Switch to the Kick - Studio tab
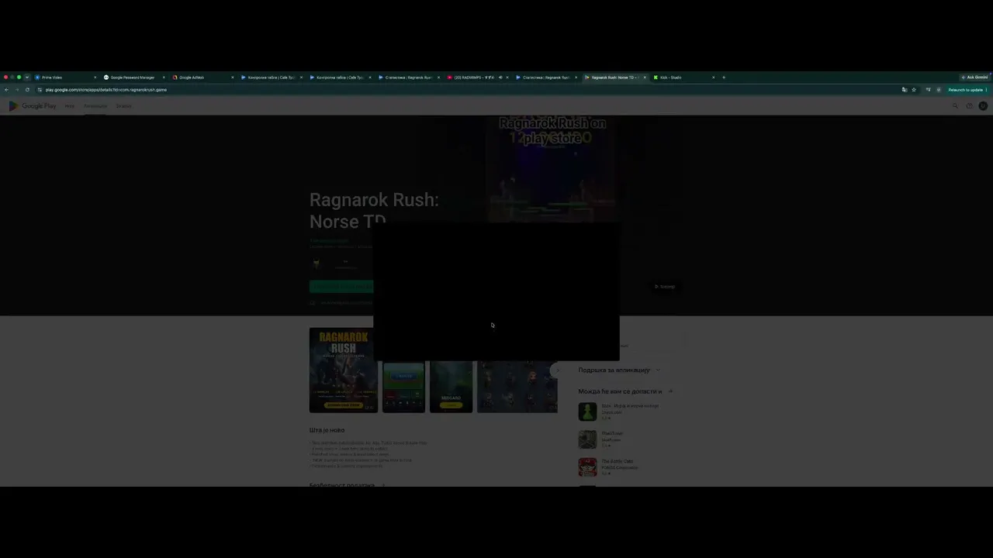 [x=684, y=77]
